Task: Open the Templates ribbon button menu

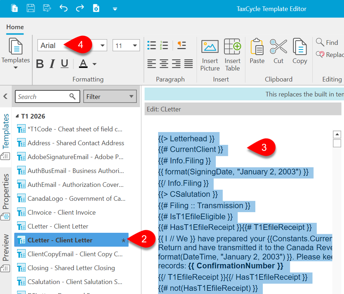Action: [x=16, y=53]
